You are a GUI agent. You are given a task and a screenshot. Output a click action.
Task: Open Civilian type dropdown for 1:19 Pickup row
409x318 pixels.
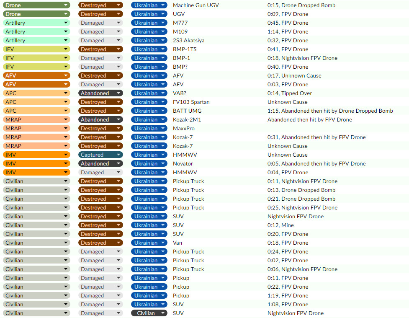36,295
